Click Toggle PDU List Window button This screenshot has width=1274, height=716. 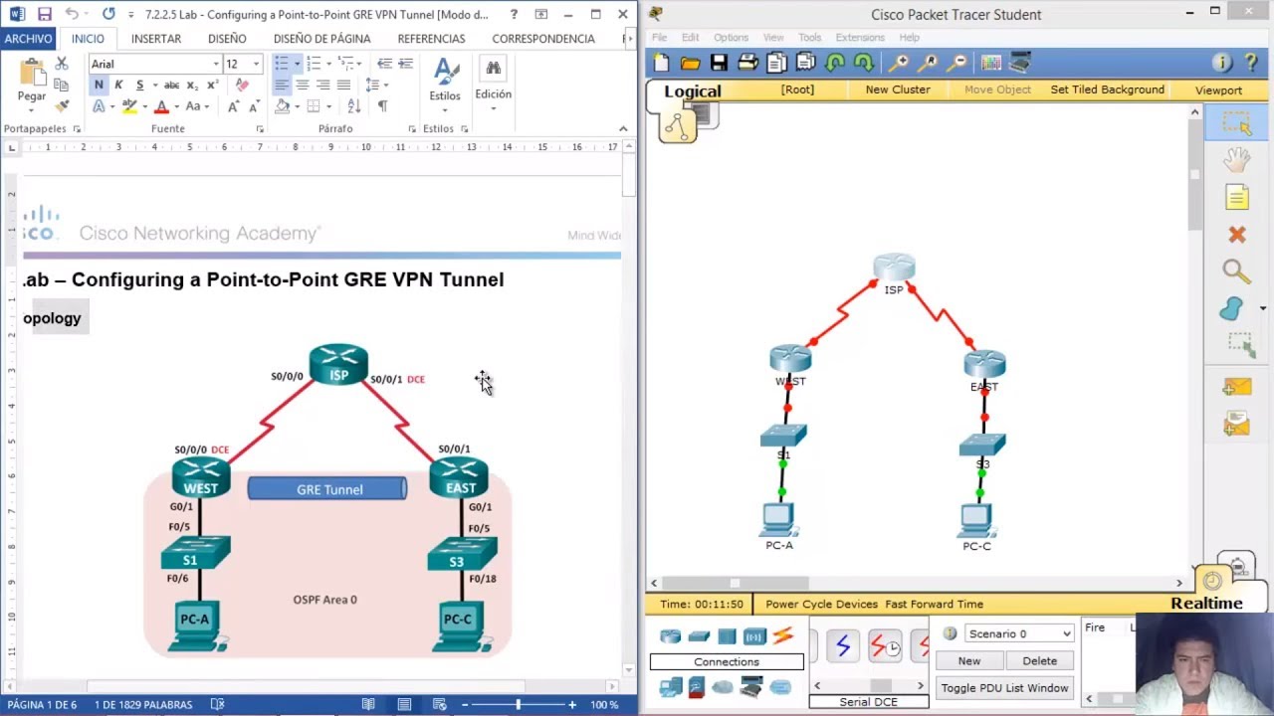[x=1004, y=688]
